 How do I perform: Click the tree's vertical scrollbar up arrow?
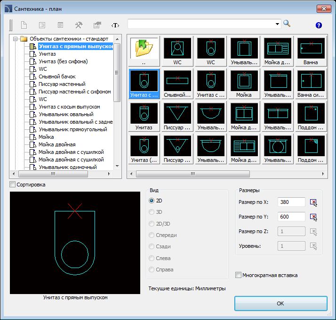point(117,39)
